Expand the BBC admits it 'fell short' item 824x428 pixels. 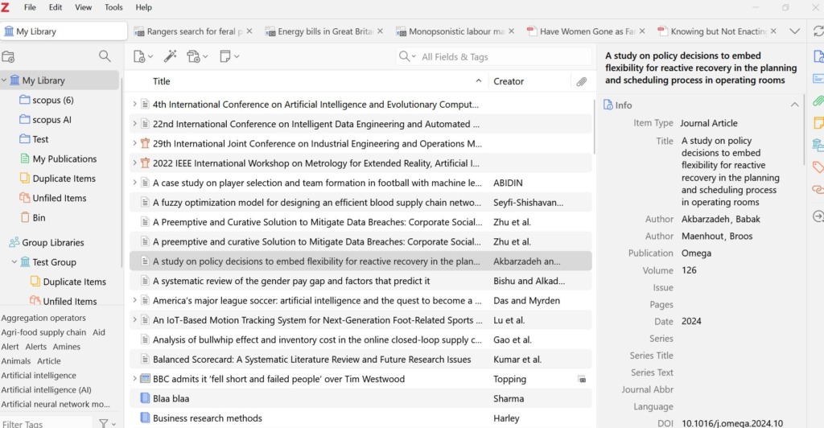(134, 379)
